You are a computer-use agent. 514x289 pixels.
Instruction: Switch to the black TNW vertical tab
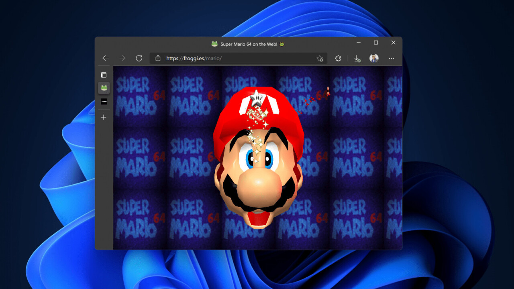point(104,102)
